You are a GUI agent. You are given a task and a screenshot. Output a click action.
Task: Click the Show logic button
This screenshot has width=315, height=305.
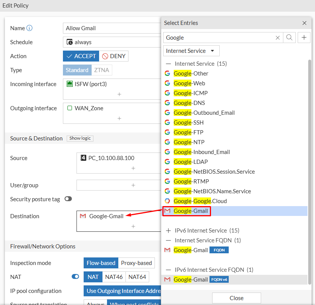point(80,138)
